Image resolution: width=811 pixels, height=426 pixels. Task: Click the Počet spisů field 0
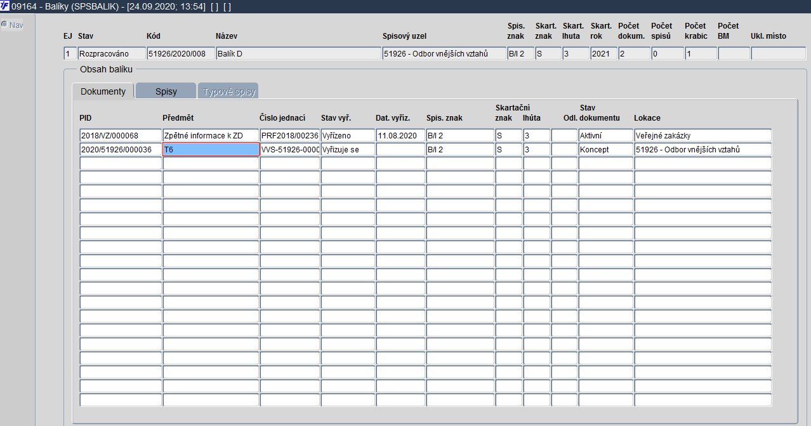pyautogui.click(x=667, y=54)
